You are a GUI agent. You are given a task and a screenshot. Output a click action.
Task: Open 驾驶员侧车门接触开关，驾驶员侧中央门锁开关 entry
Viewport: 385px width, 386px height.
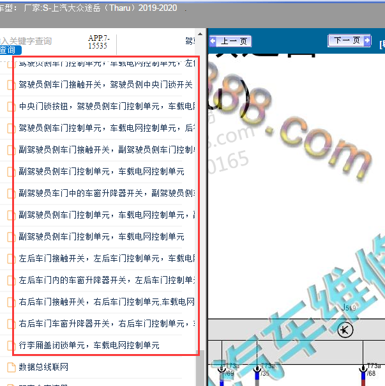(x=105, y=84)
